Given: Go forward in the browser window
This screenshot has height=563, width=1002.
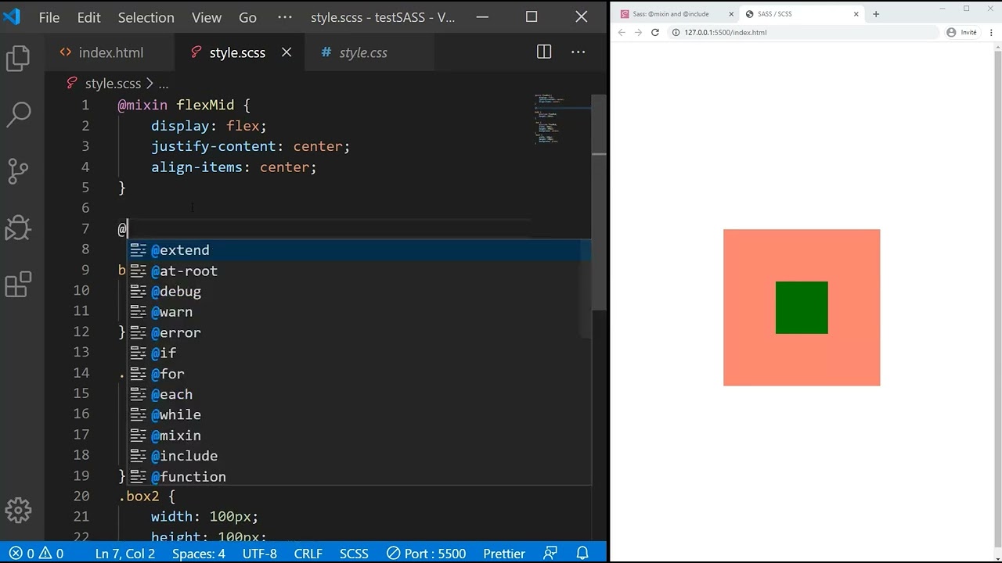Looking at the screenshot, I should [x=638, y=32].
